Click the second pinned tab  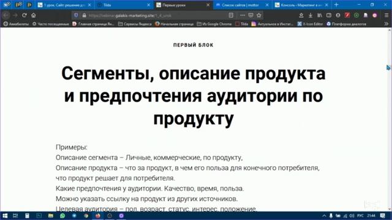(x=18, y=4)
